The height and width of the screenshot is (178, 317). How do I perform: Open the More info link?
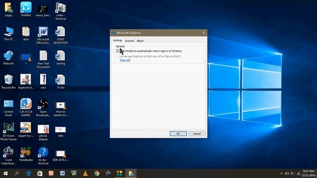[x=125, y=60]
